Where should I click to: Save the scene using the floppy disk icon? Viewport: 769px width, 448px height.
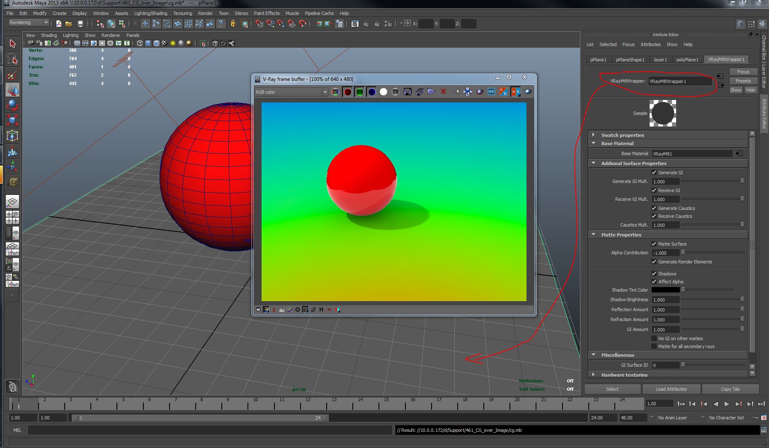80,24
